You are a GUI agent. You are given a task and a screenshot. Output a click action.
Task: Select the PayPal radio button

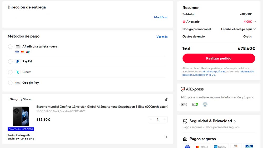click(x=10, y=61)
